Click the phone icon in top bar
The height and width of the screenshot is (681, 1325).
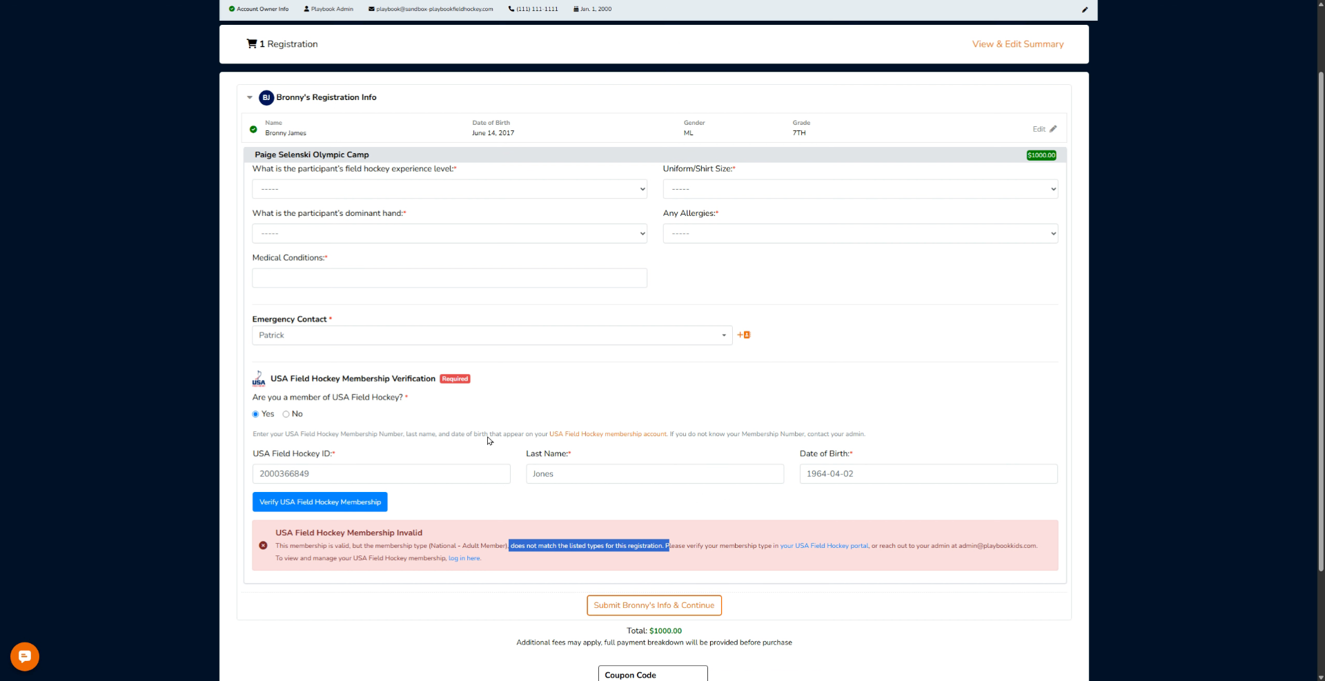point(511,9)
